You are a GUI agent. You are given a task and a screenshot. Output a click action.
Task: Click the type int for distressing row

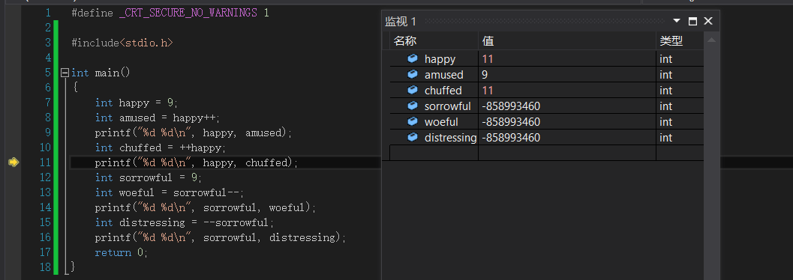(x=666, y=137)
